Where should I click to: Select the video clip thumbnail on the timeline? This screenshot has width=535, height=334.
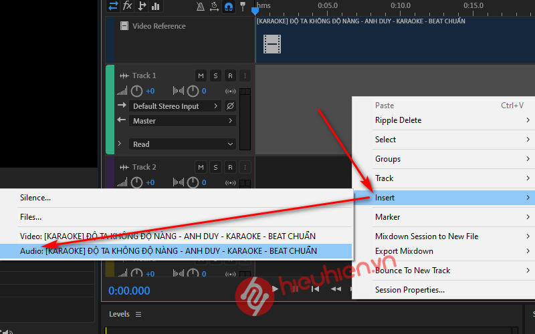click(272, 44)
